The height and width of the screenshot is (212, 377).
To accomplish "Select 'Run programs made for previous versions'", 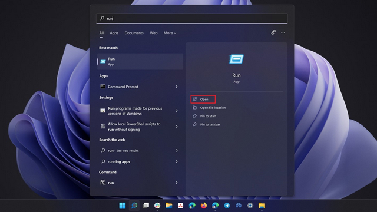I will (x=140, y=111).
